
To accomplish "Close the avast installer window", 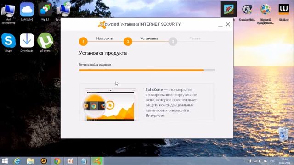I will point(228,24).
